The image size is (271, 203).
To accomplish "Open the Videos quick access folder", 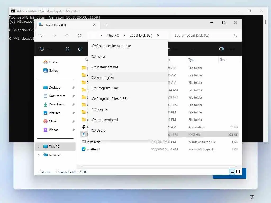I will click(53, 130).
